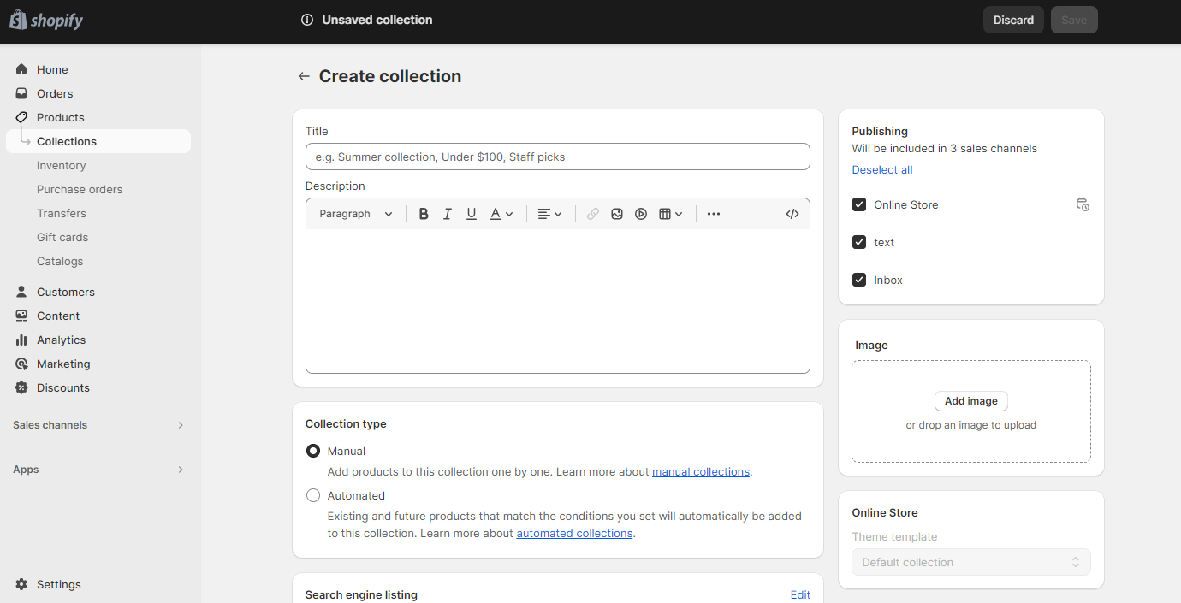Select the Automated collection type
Image resolution: width=1181 pixels, height=603 pixels.
[x=313, y=495]
